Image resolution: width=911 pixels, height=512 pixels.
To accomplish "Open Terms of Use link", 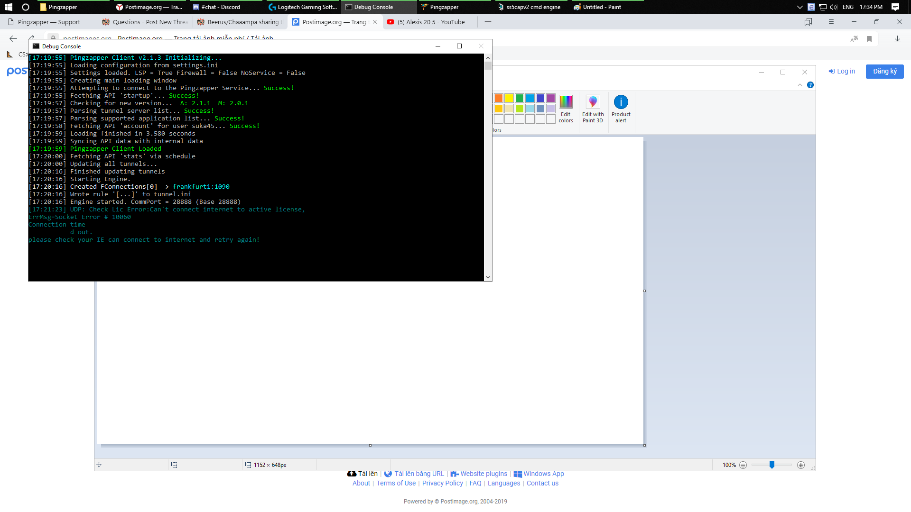I will (396, 483).
